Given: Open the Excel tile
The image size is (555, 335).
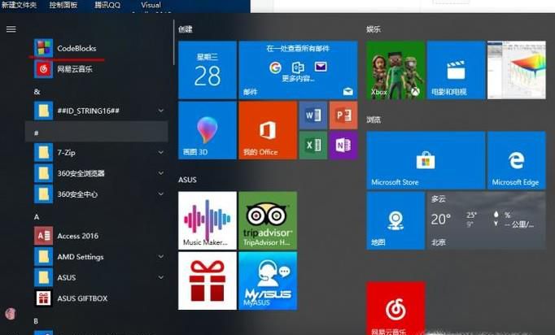Looking at the screenshot, I should click(x=312, y=145).
